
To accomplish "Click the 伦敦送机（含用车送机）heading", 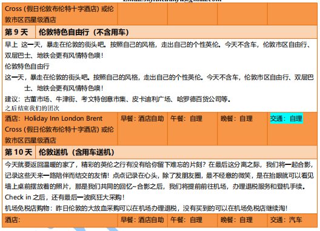I will tap(76, 152).
